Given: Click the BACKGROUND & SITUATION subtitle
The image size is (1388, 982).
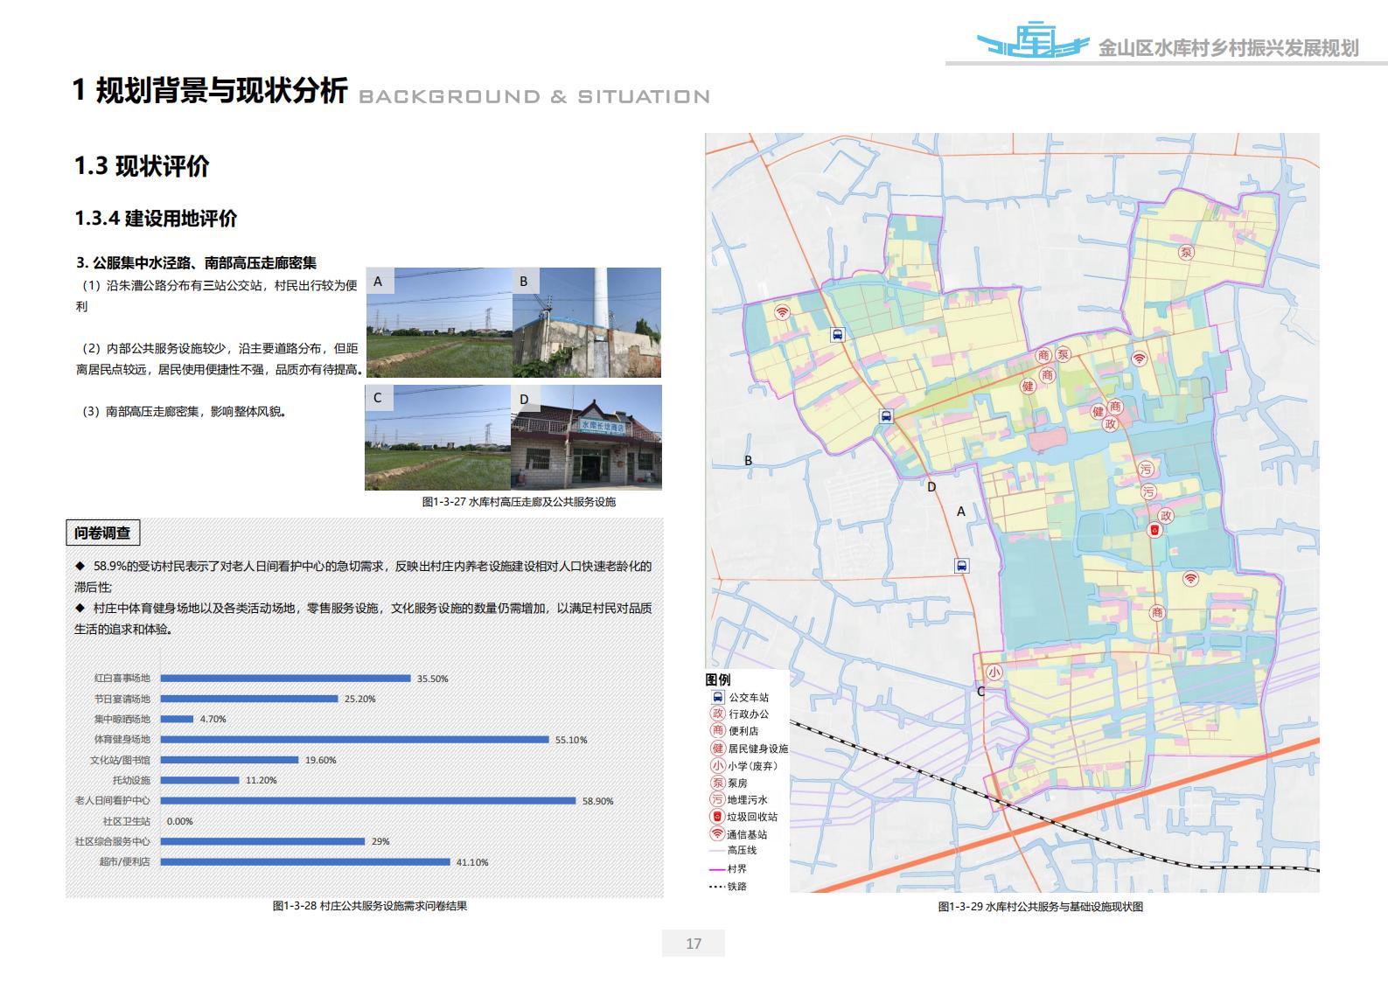Looking at the screenshot, I should (534, 96).
